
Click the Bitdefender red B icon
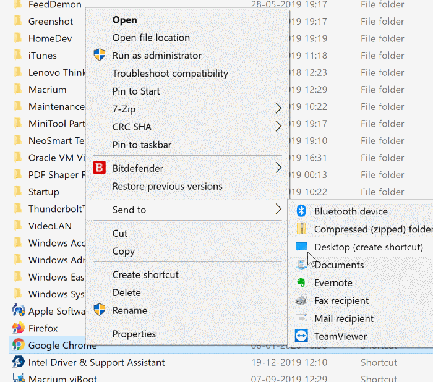99,168
